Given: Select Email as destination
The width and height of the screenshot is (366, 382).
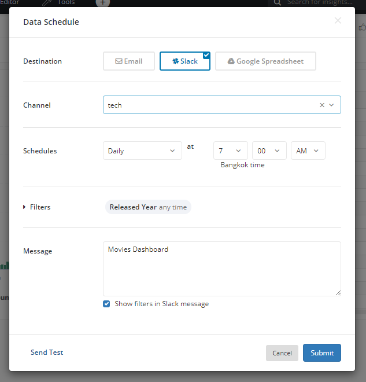Looking at the screenshot, I should 129,61.
